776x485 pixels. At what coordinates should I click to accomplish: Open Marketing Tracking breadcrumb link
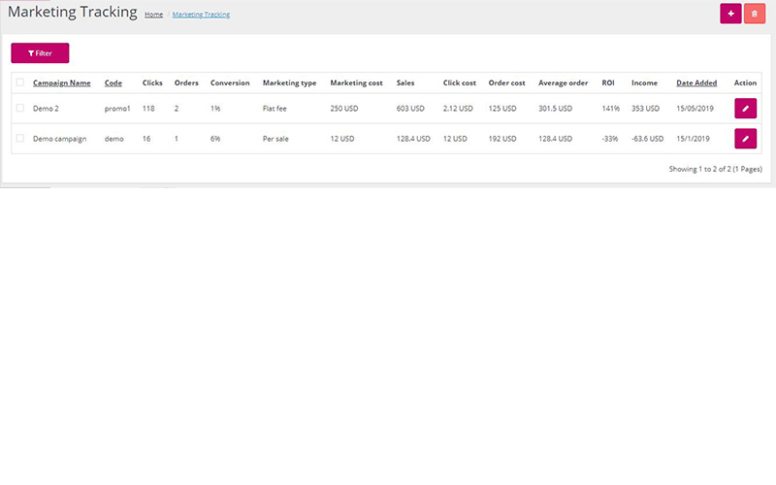pyautogui.click(x=201, y=16)
